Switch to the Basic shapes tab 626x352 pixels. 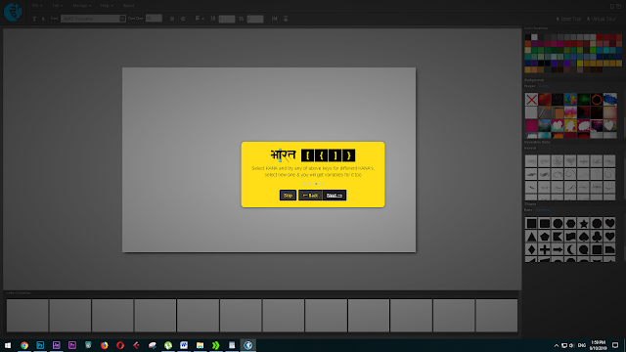(528, 210)
